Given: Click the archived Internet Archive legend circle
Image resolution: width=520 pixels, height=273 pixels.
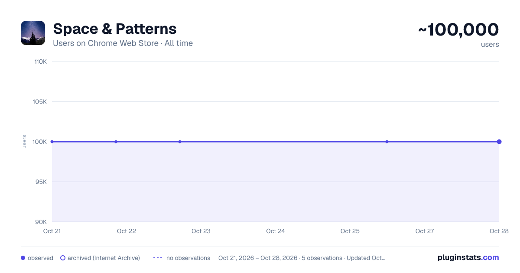Looking at the screenshot, I should (x=63, y=258).
